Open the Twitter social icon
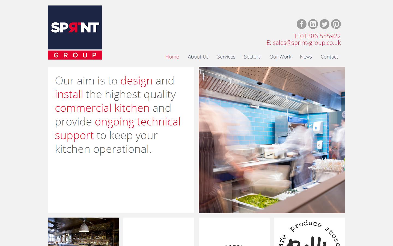Screen dimensions: 393x246 [x=324, y=24]
